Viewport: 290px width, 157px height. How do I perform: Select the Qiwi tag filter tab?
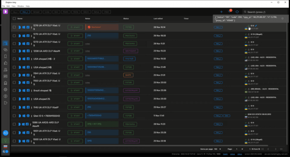pyautogui.click(x=56, y=12)
